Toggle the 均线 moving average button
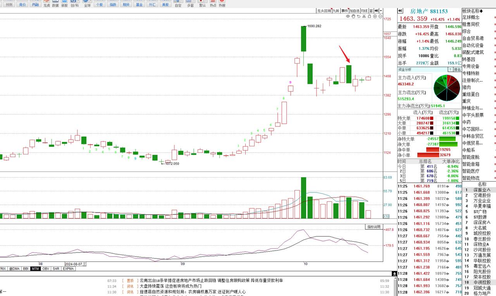496x296 pixels. point(364,11)
